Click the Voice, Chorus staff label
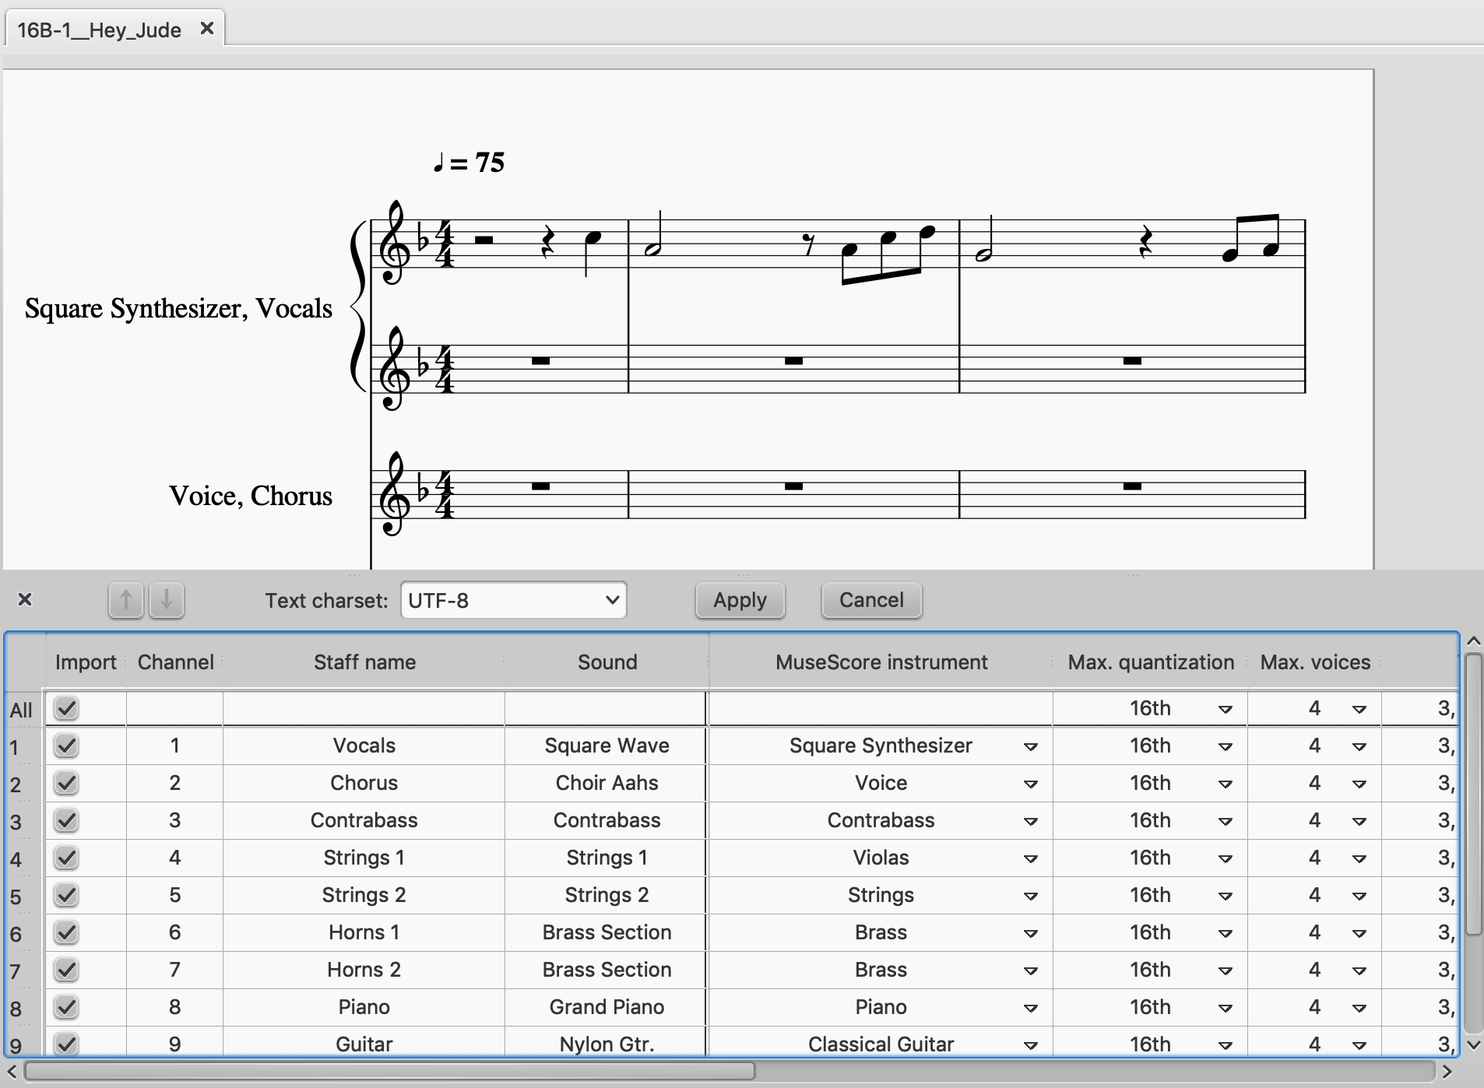Viewport: 1484px width, 1088px height. point(251,496)
